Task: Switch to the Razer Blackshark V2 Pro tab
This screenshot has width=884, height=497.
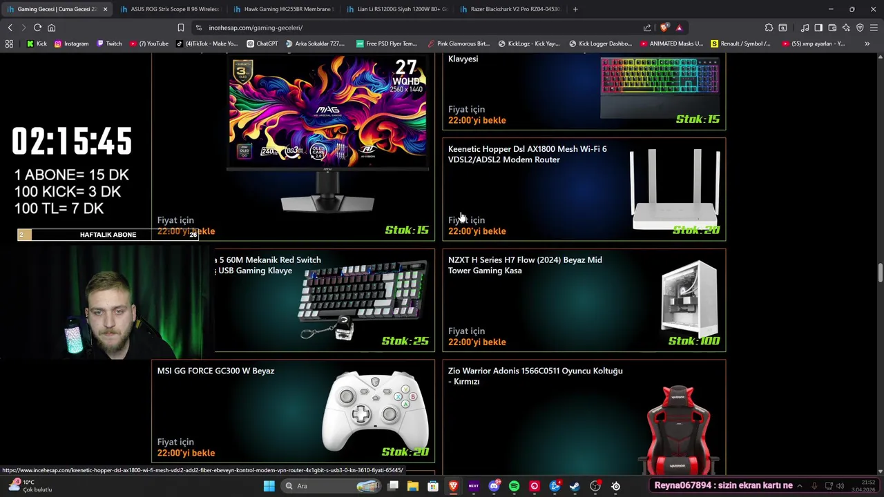Action: click(511, 9)
